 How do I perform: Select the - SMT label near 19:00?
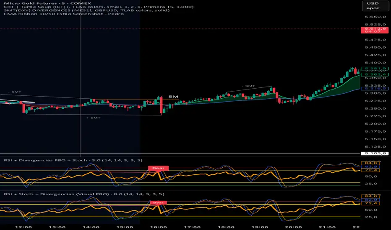pos(248,86)
